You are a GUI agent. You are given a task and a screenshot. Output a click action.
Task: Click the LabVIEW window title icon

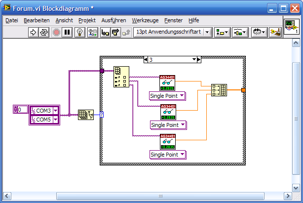coord(7,8)
